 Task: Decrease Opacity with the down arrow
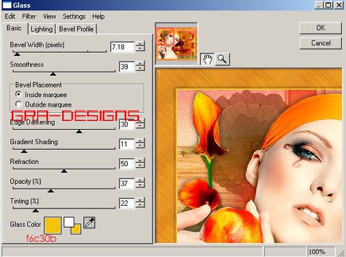pos(140,185)
